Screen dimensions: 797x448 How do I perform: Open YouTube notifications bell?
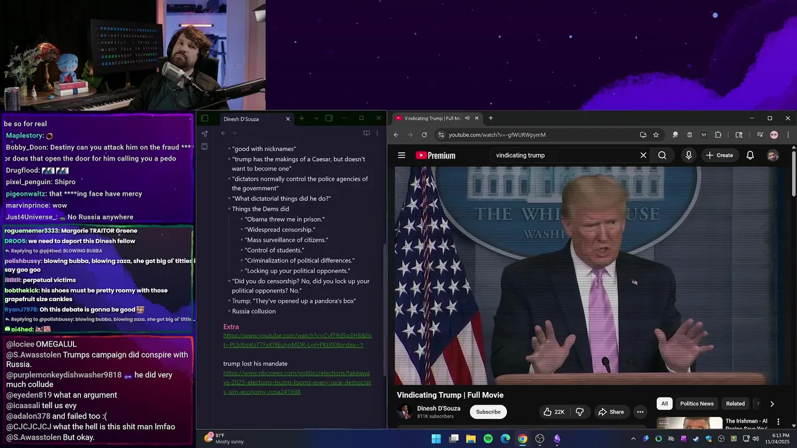(750, 156)
